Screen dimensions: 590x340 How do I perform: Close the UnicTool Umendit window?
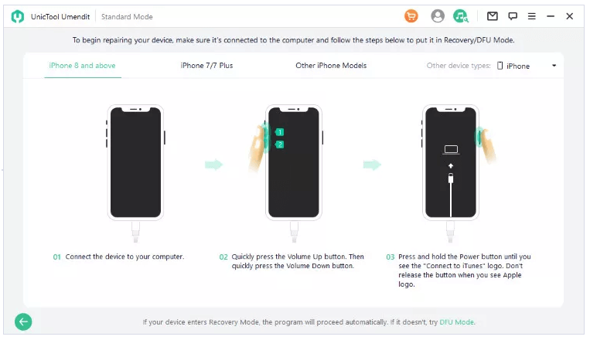point(569,16)
